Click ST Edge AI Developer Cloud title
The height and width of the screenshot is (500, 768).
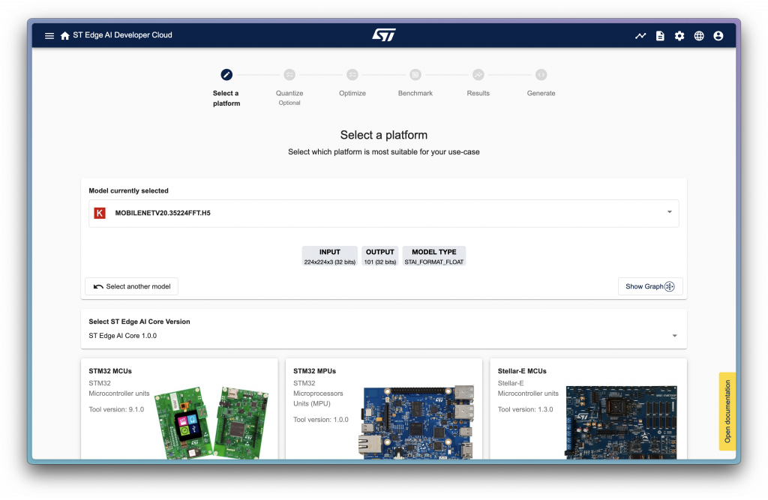(x=122, y=35)
